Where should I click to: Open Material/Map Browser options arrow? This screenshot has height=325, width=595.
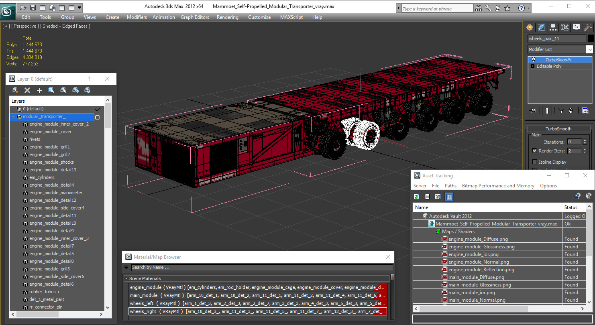126,267
